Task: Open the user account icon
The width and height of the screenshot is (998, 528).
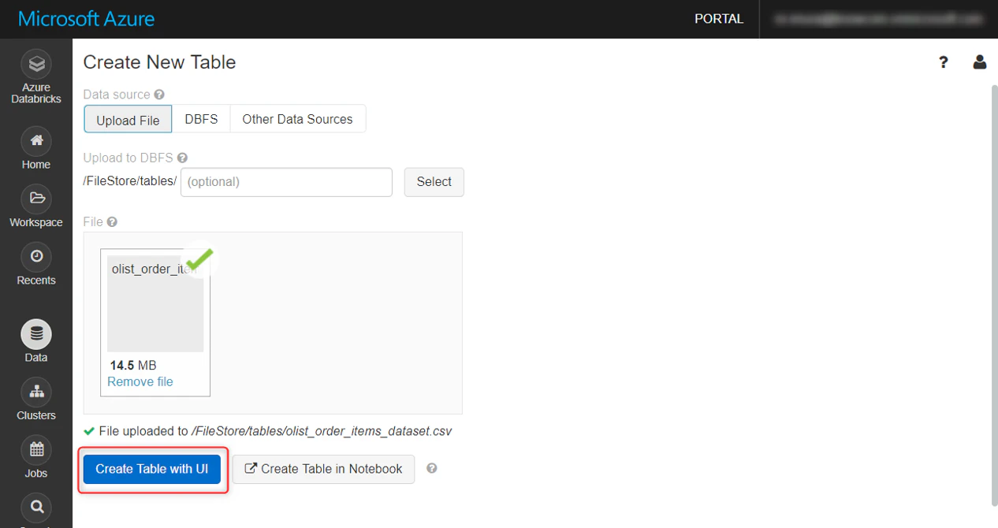Action: 980,62
